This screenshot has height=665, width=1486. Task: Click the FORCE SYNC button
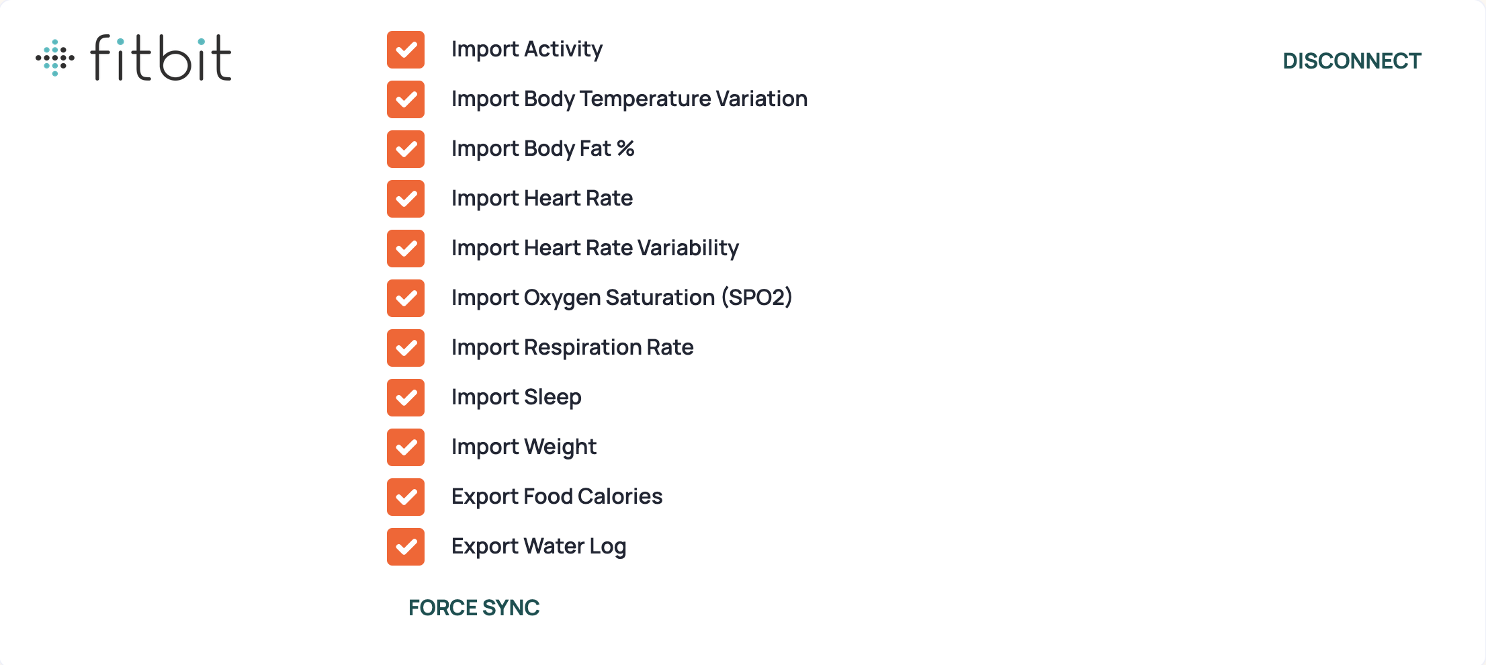[474, 608]
